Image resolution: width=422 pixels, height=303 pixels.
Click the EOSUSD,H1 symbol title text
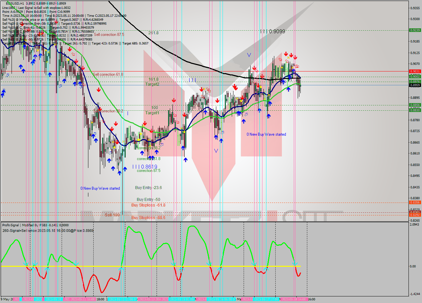coord(15,3)
